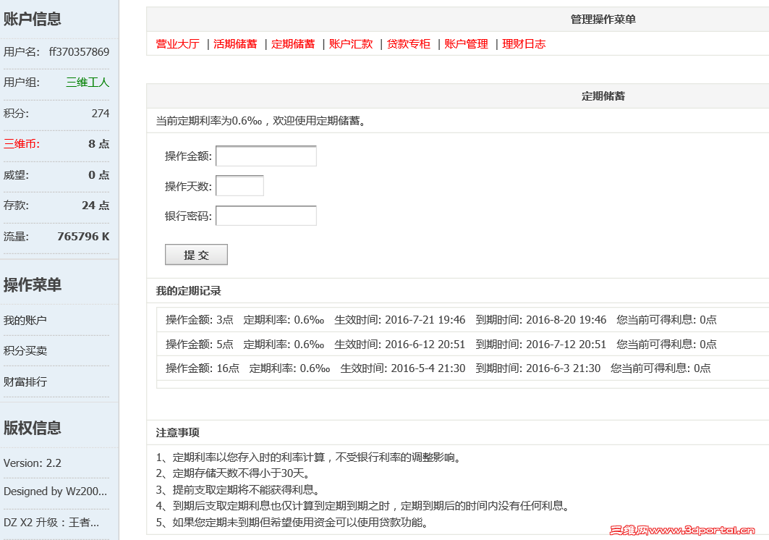
Task: Click the deposit record with 操作金额 16点
Action: [462, 368]
